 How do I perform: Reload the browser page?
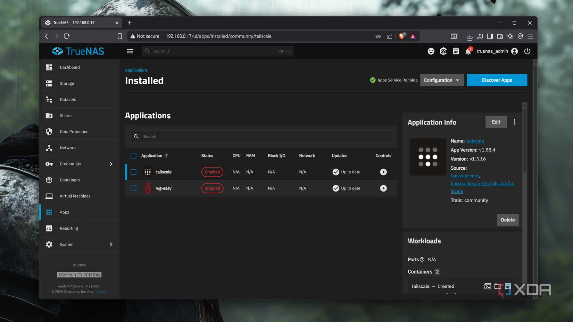(x=67, y=36)
